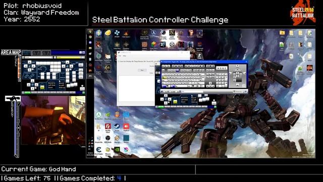Select the mouse right arrow in assignment window
This screenshot has width=323, height=182.
tap(244, 73)
